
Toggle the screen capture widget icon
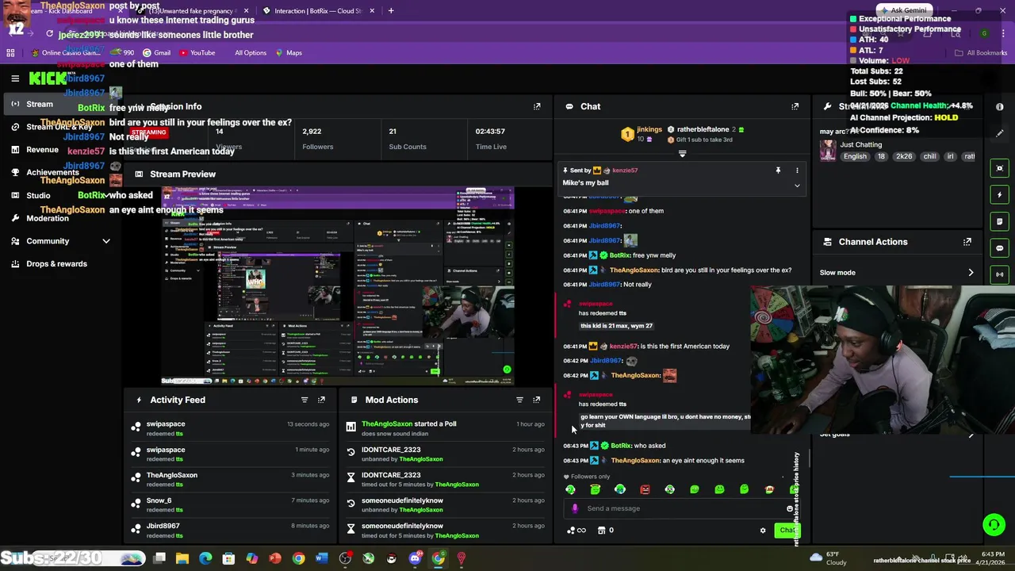(1000, 168)
